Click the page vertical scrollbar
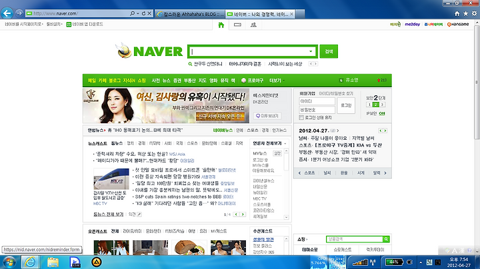This screenshot has width=480, height=269. coord(477,82)
